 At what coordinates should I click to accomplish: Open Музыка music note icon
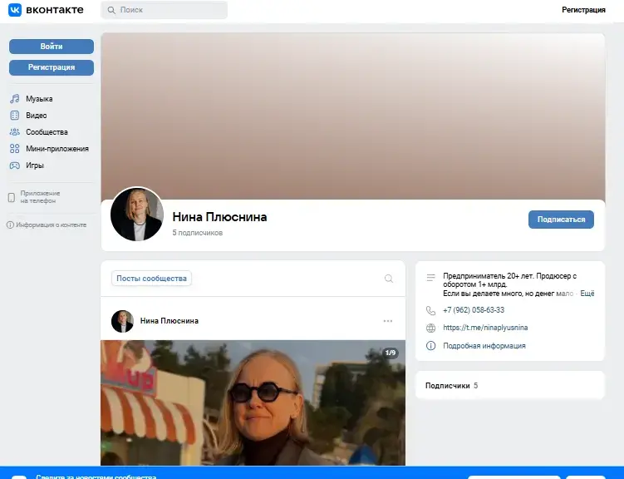point(15,99)
